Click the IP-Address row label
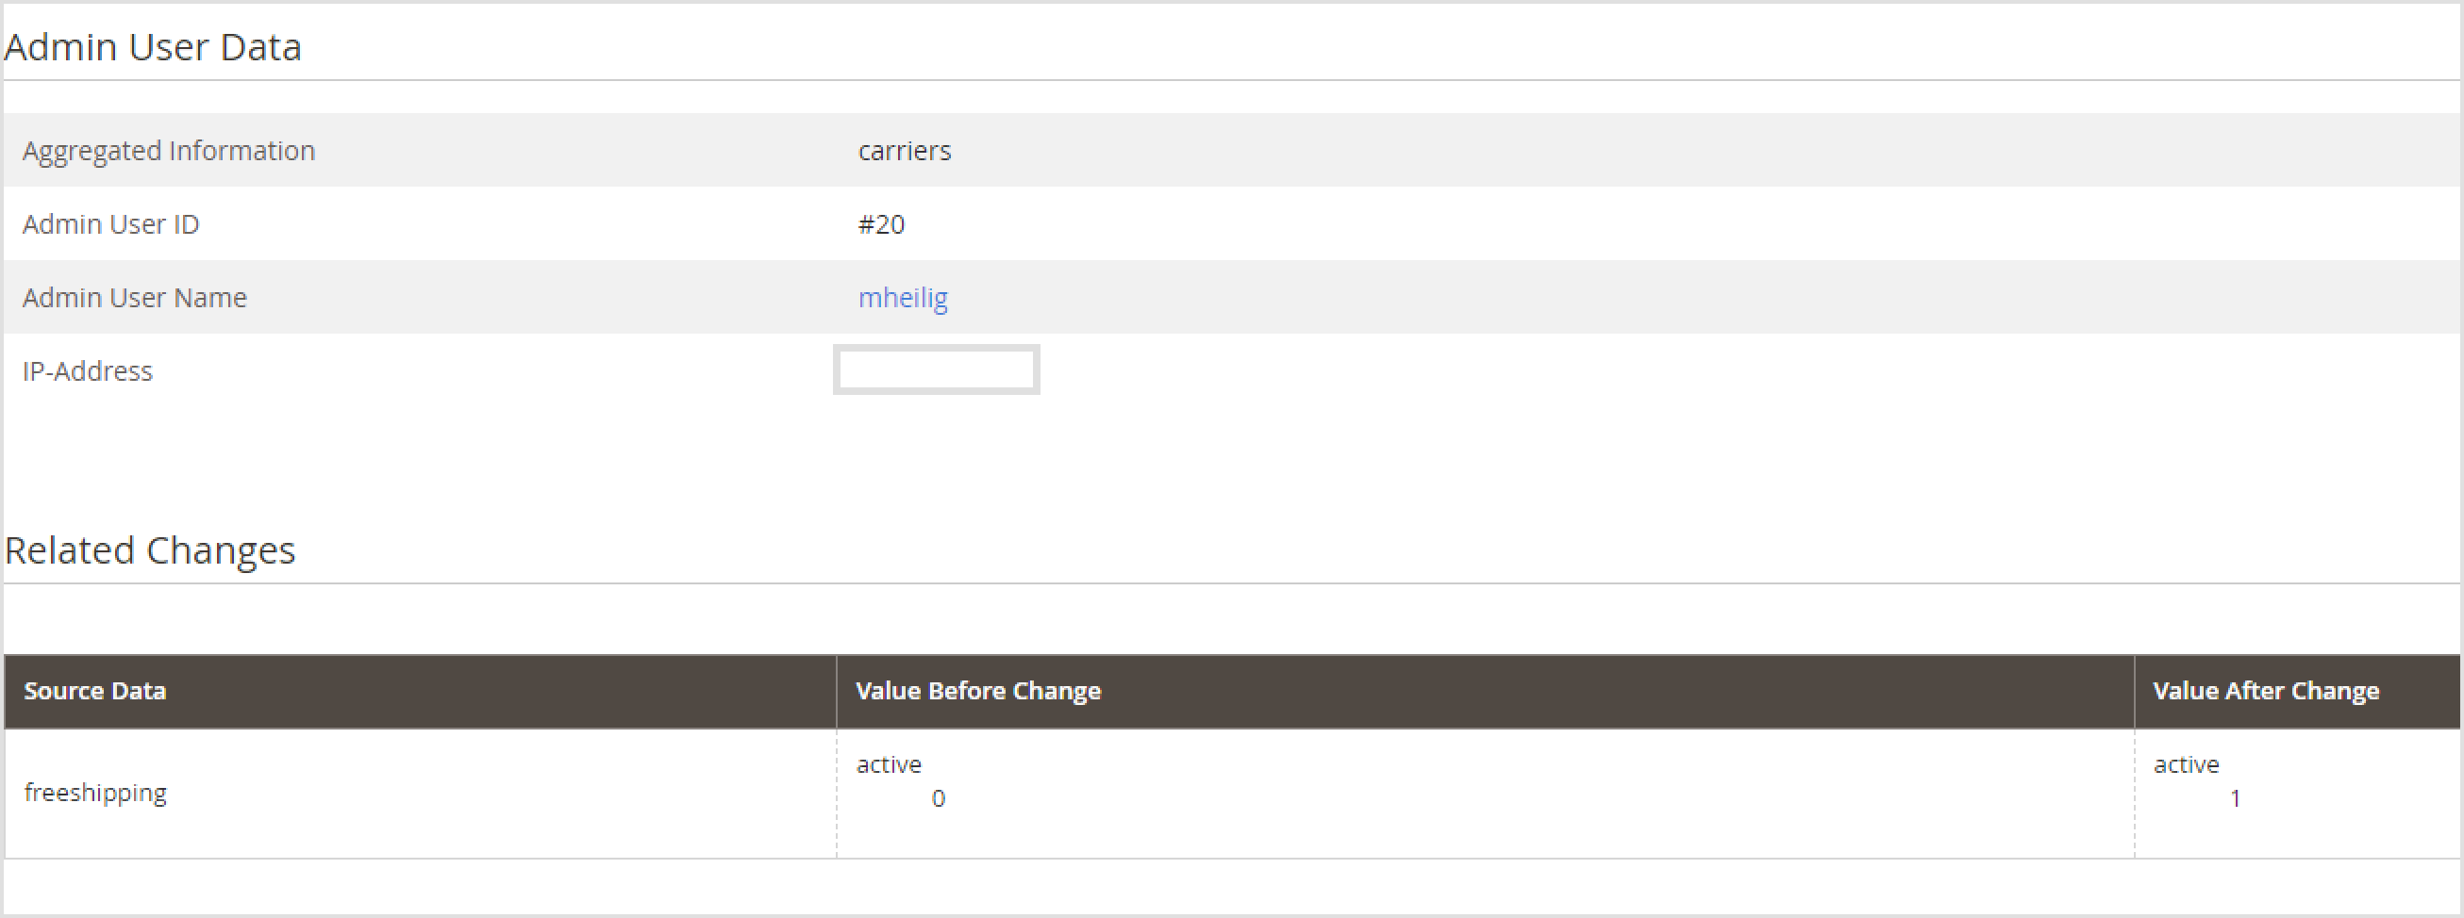This screenshot has height=918, width=2464. tap(88, 370)
